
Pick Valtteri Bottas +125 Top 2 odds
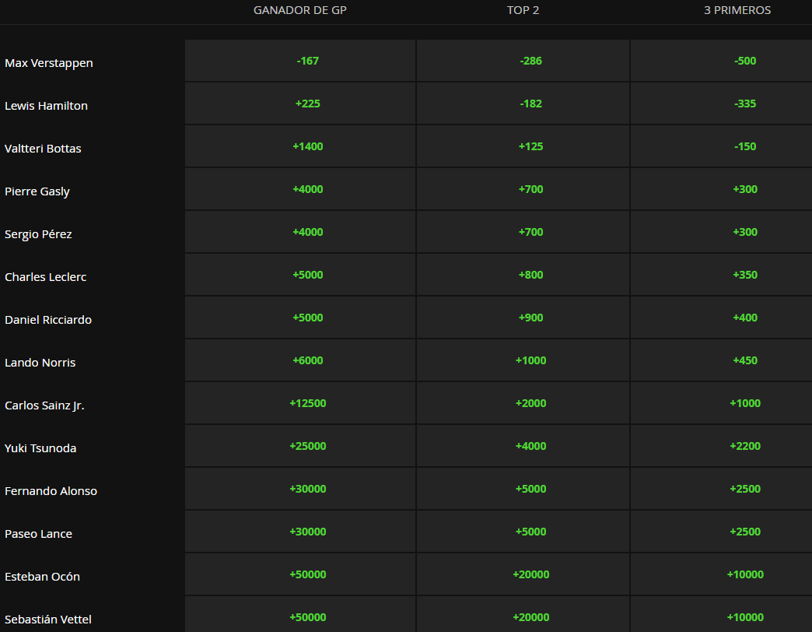point(530,146)
